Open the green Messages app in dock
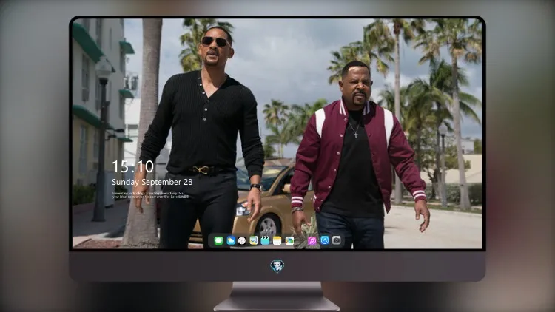The image size is (555, 312). pyautogui.click(x=218, y=241)
